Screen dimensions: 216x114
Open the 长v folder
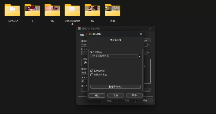[x=92, y=11]
